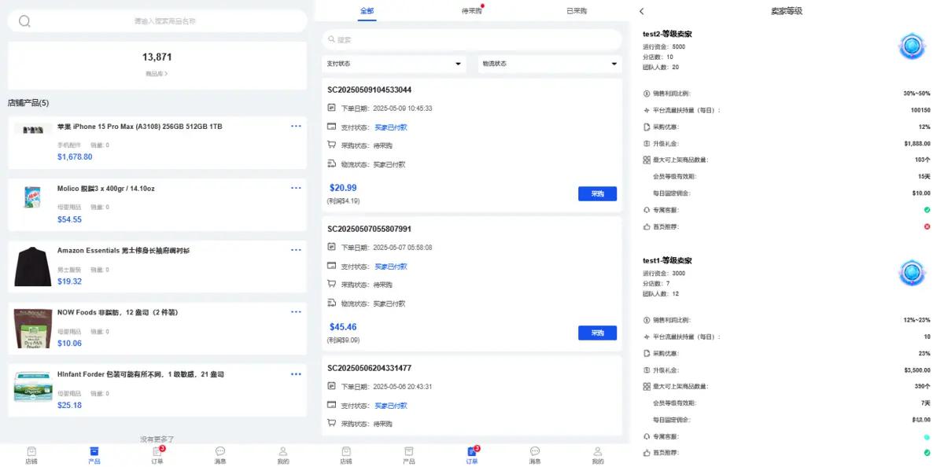This screenshot has width=944, height=467.
Task: Open the Molico product thumbnail
Action: click(33, 197)
